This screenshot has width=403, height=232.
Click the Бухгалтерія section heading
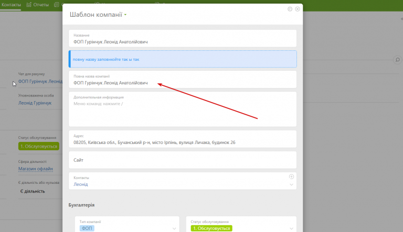point(81,205)
